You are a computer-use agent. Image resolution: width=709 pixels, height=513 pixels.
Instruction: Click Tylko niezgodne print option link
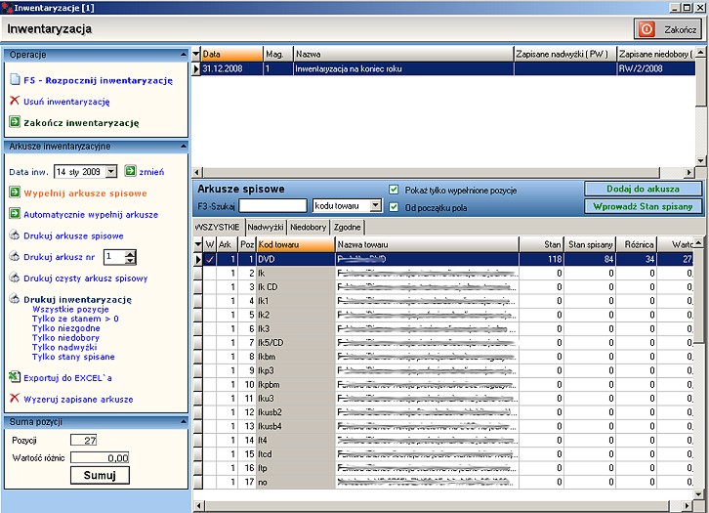click(x=64, y=328)
